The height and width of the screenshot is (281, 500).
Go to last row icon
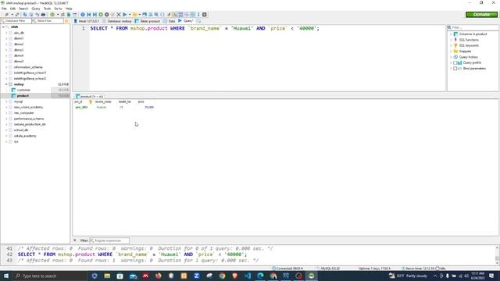pyautogui.click(x=95, y=15)
